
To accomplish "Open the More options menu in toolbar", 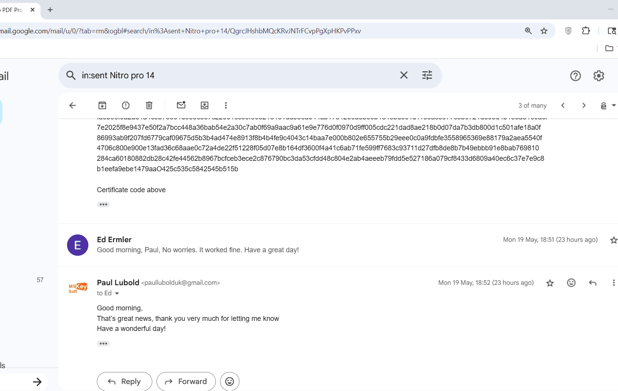I will (226, 105).
